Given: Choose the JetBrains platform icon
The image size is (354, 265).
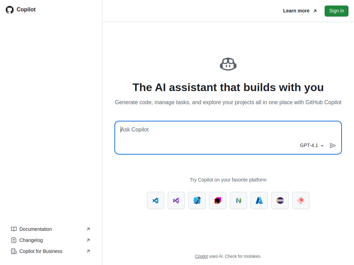Looking at the screenshot, I should tap(218, 200).
